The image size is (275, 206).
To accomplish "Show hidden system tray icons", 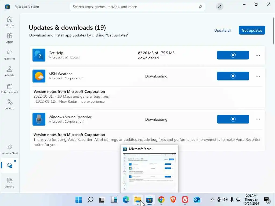I will [x=212, y=200].
